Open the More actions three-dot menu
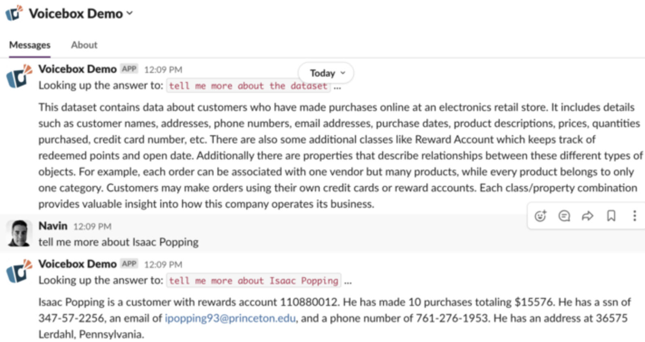 click(x=634, y=216)
